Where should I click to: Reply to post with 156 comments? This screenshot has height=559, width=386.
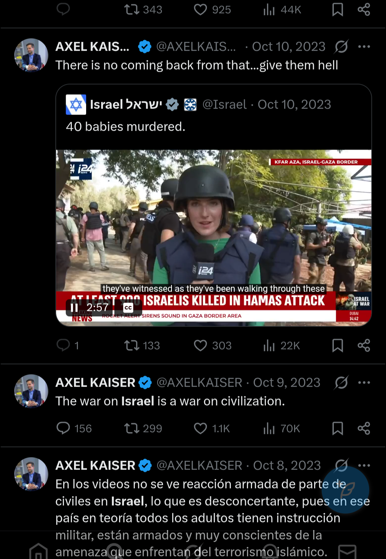(63, 428)
